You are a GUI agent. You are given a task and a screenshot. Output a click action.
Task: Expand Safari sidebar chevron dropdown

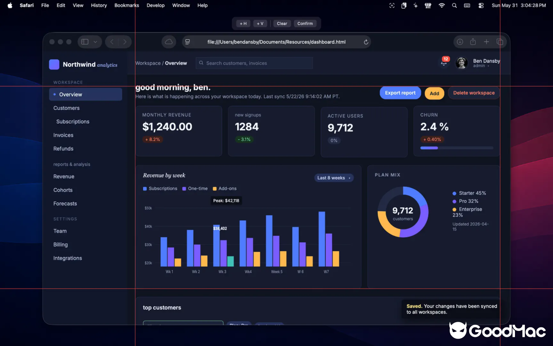click(x=95, y=42)
